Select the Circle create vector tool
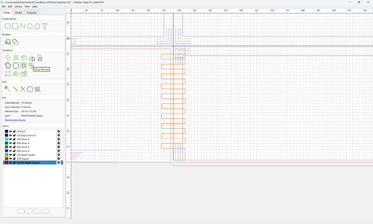The height and width of the screenshot is (224, 373). pyautogui.click(x=8, y=26)
